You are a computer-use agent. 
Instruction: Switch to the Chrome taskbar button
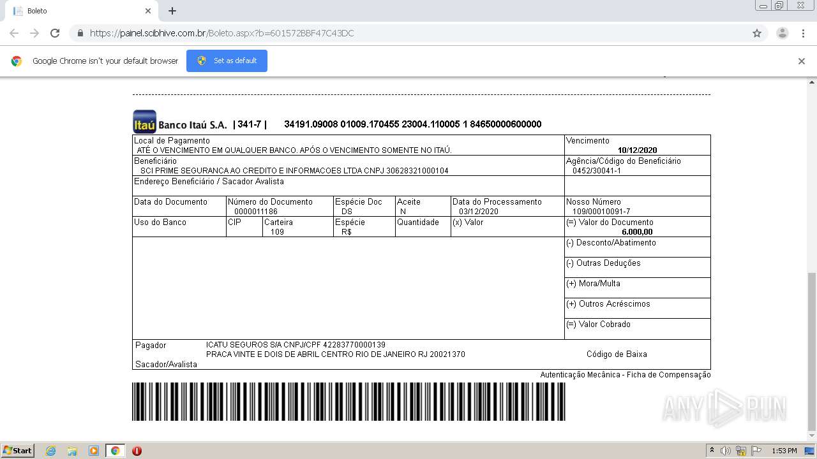116,451
